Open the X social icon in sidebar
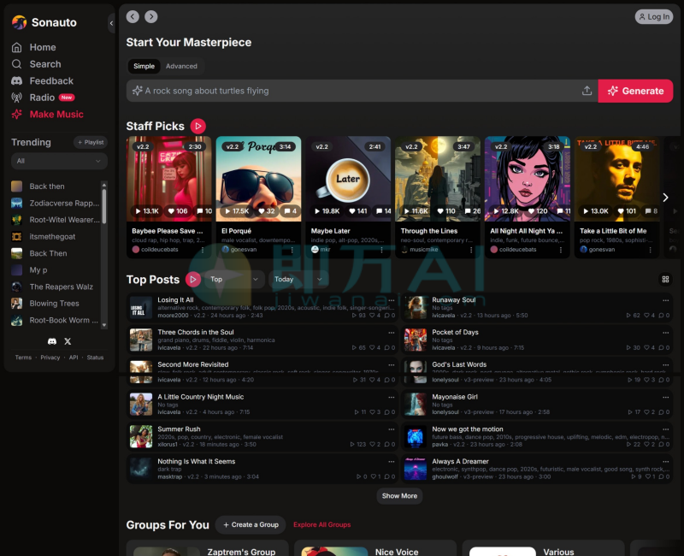The width and height of the screenshot is (684, 556). tap(68, 341)
